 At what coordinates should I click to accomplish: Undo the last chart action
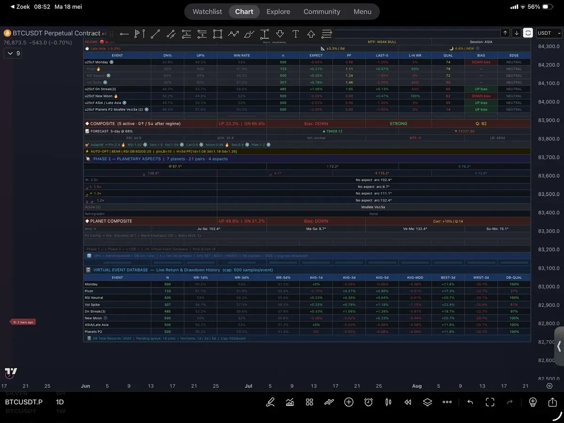pos(470,402)
